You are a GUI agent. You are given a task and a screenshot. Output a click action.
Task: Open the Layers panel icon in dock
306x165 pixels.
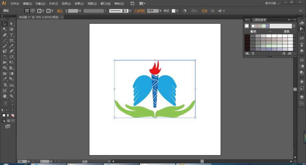(x=302, y=97)
